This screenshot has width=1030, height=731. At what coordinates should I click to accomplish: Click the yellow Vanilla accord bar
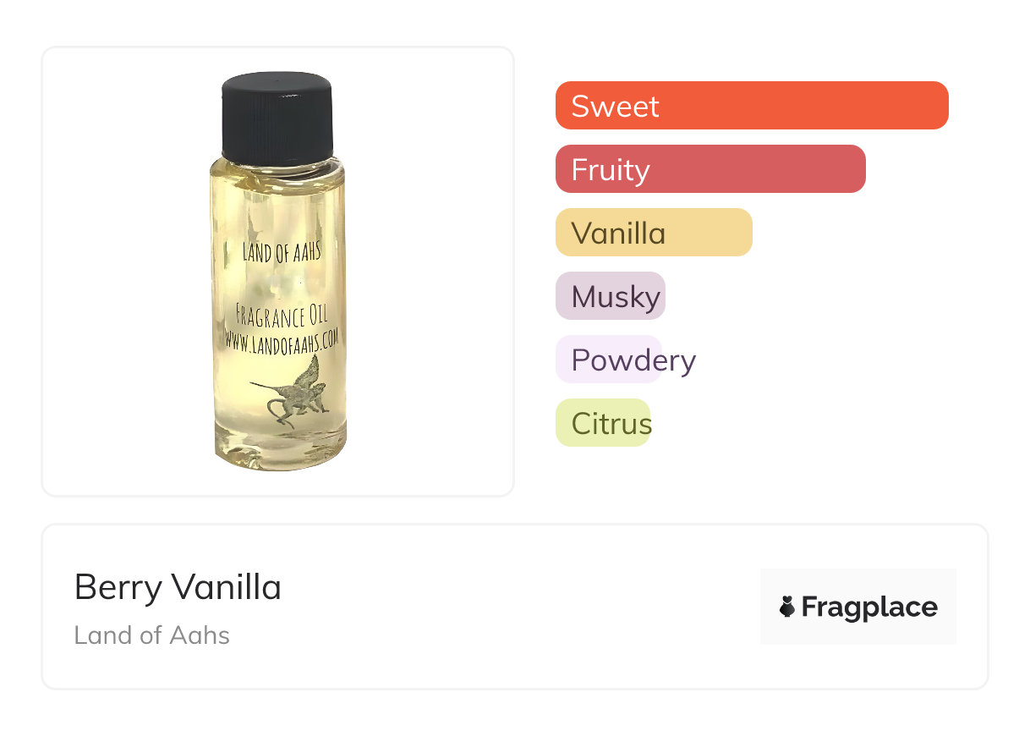[653, 233]
